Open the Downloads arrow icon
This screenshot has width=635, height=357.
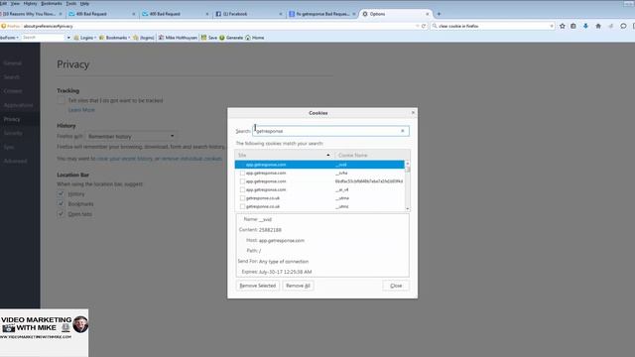pyautogui.click(x=585, y=26)
